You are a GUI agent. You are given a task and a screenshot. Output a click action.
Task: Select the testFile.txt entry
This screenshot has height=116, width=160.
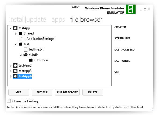pyautogui.click(x=36, y=49)
